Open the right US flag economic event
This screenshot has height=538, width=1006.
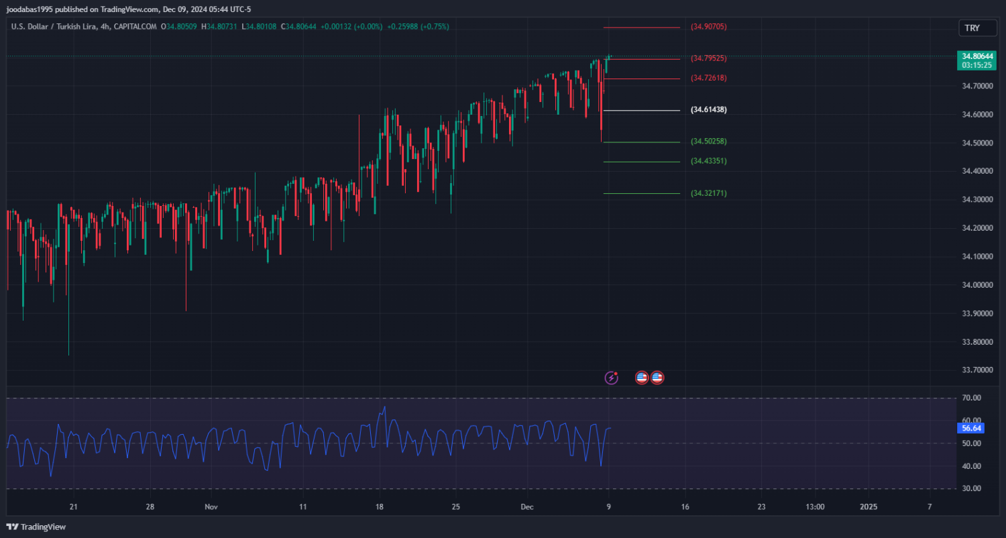pyautogui.click(x=657, y=378)
